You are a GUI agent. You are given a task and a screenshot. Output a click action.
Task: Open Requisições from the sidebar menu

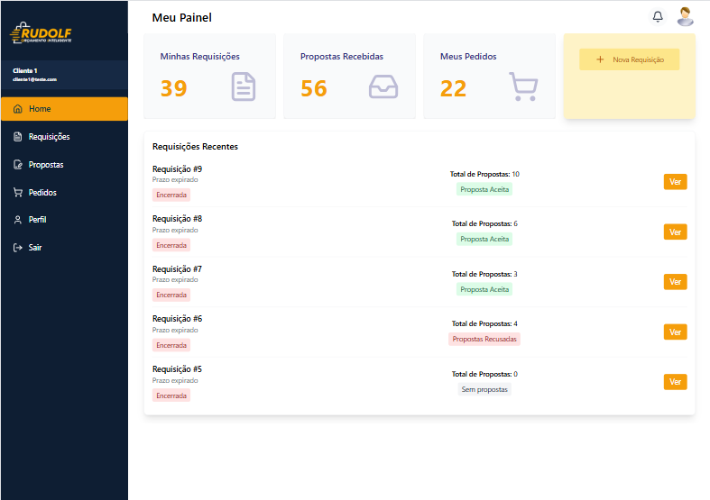[49, 137]
